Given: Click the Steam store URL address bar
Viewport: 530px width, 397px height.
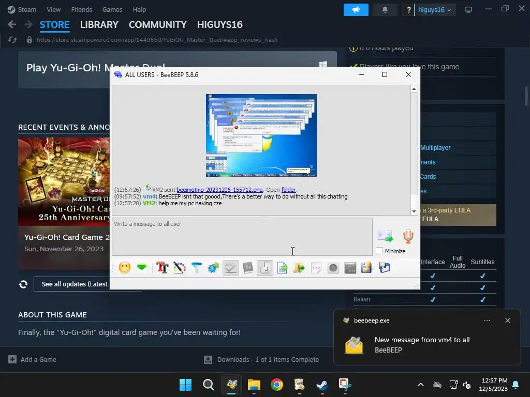Looking at the screenshot, I should [157, 40].
